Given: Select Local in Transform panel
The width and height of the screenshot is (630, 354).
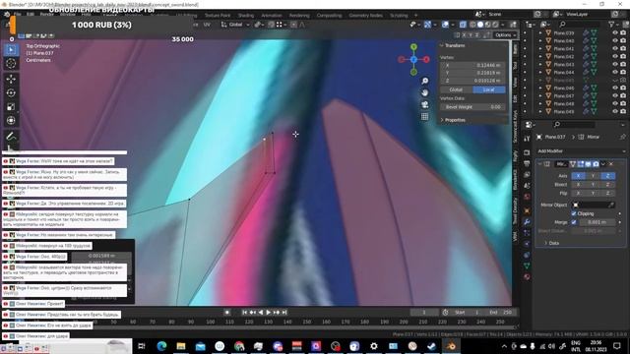Looking at the screenshot, I should tap(489, 89).
